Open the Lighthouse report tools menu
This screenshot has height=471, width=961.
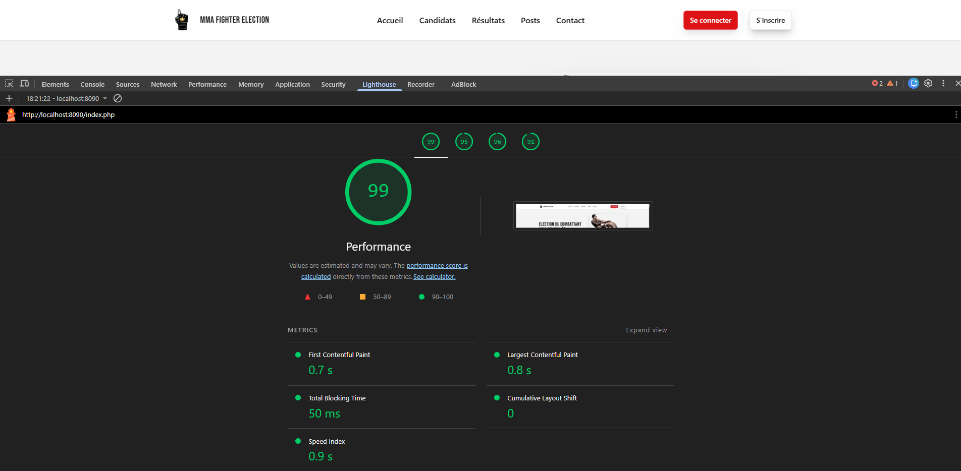click(x=956, y=115)
